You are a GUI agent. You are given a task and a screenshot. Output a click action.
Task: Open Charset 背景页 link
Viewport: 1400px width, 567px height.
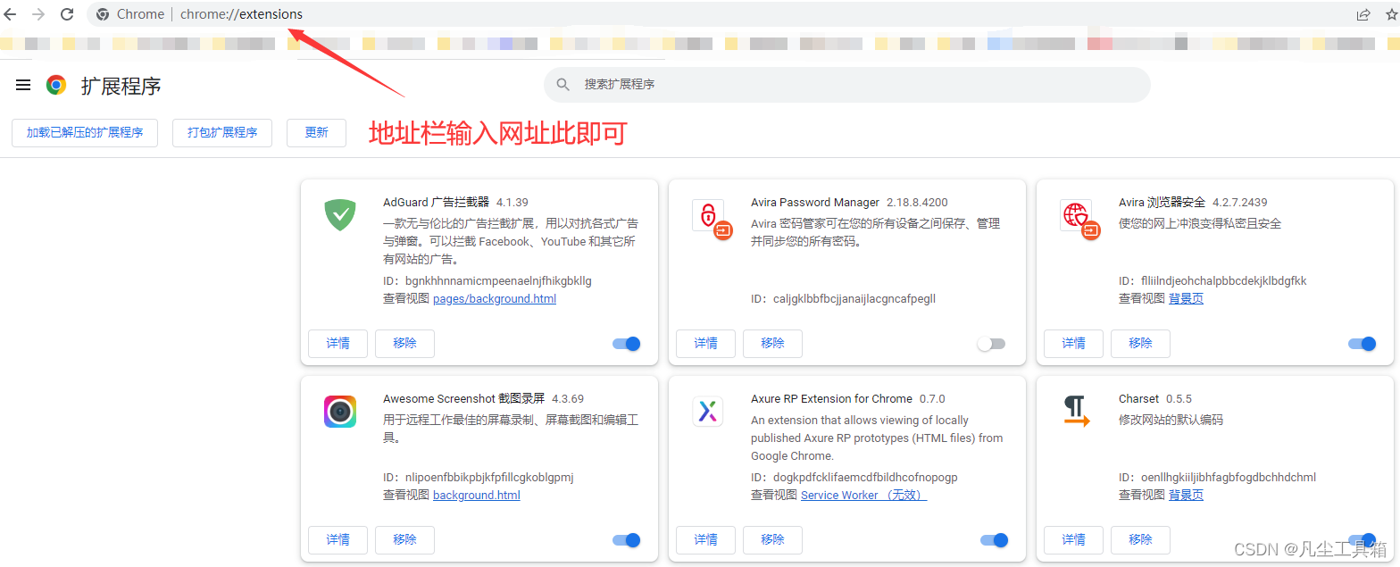tap(1186, 496)
